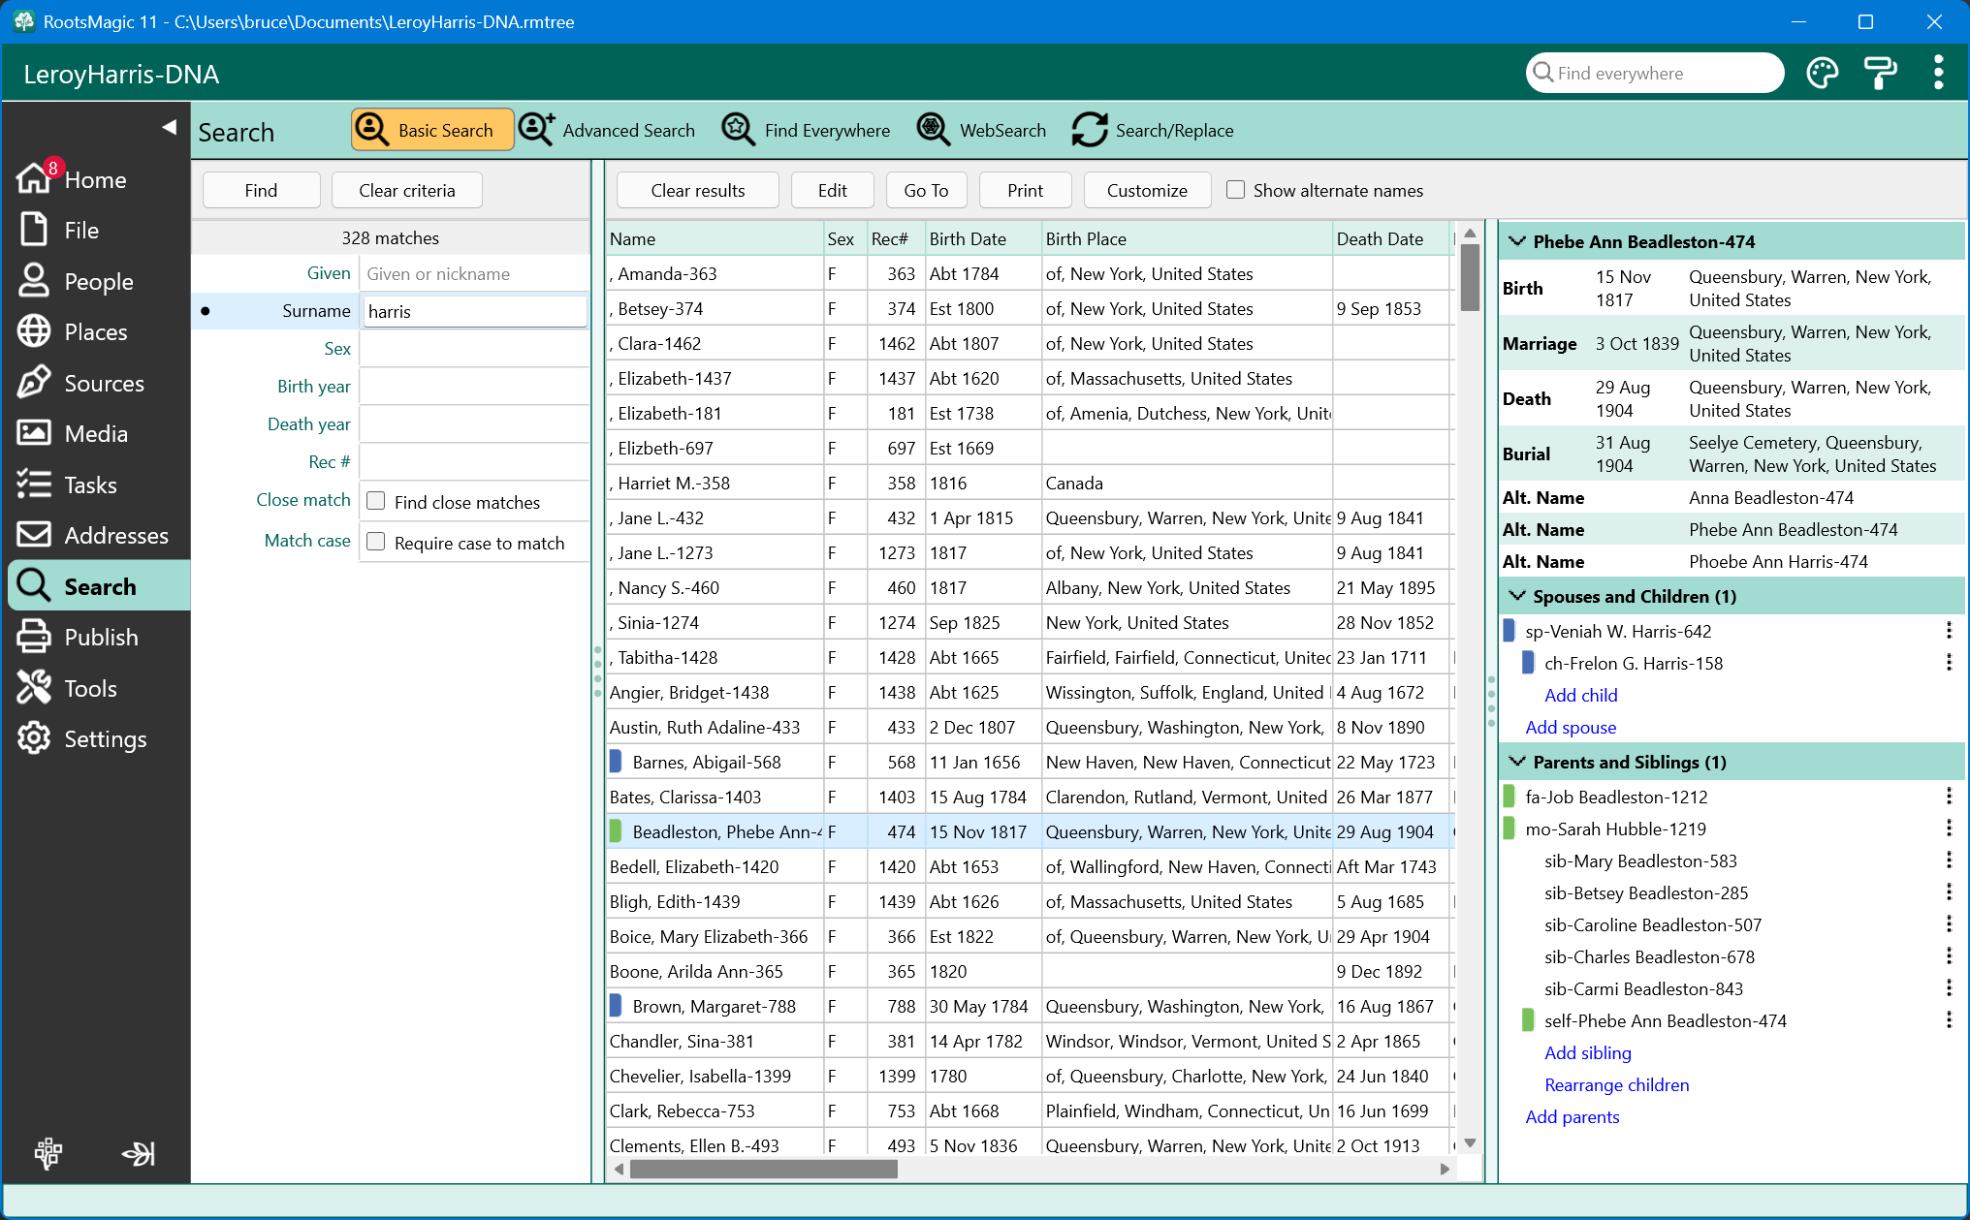1970x1220 pixels.
Task: Enable Require case to match
Action: click(376, 542)
